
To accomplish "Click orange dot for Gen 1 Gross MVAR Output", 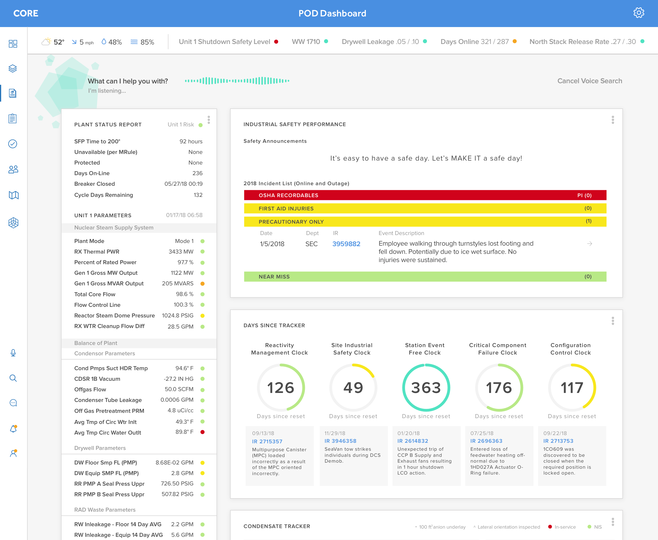I will 202,283.
